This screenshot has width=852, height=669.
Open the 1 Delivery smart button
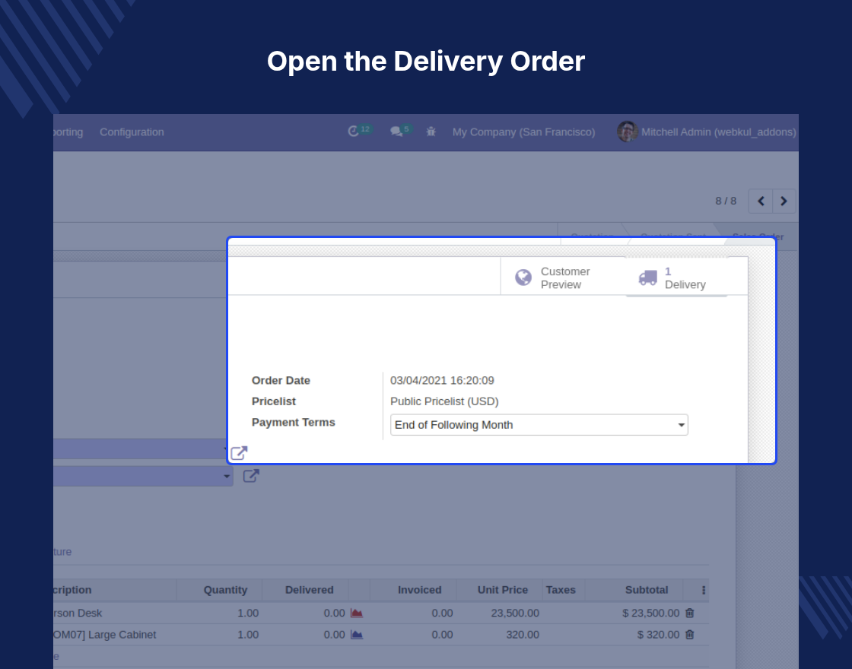coord(676,277)
